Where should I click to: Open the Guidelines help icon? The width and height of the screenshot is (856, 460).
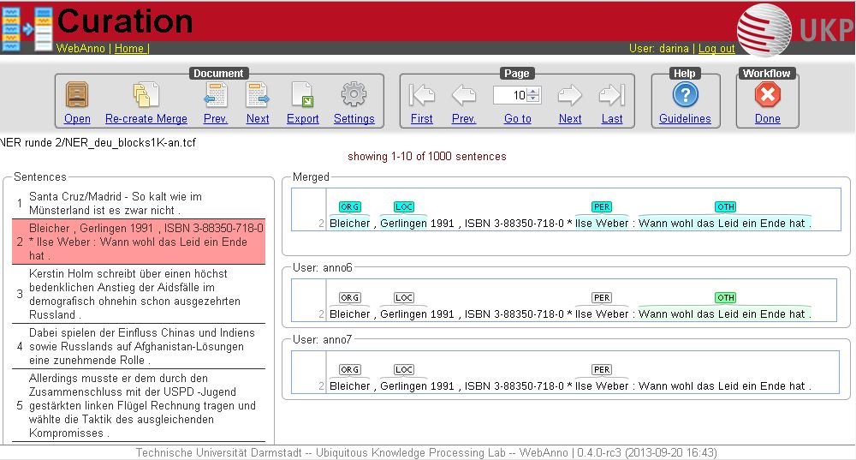685,94
